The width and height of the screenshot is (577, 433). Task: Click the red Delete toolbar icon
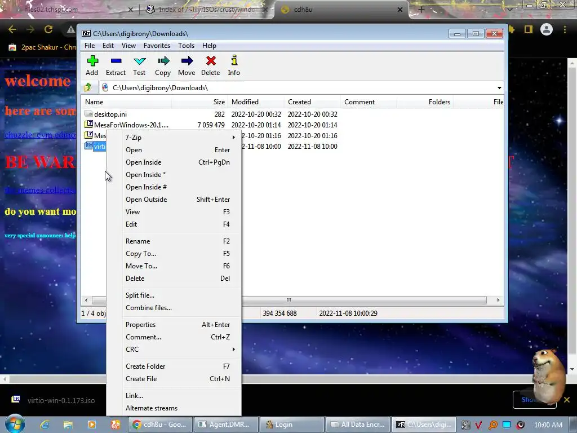pos(211,61)
